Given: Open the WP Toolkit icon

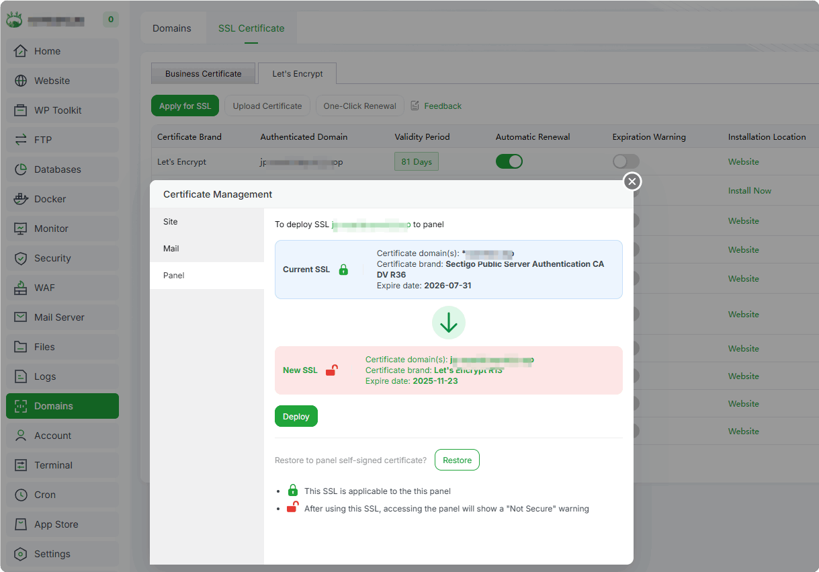Looking at the screenshot, I should (x=21, y=110).
